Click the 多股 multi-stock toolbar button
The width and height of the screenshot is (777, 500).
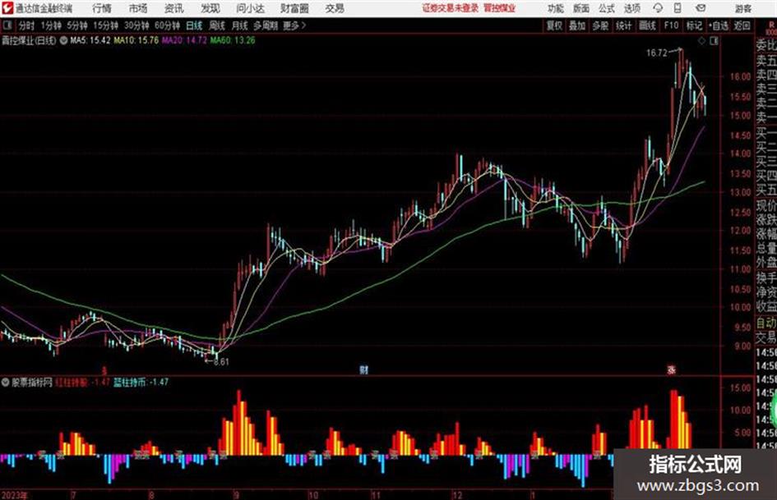(x=600, y=25)
